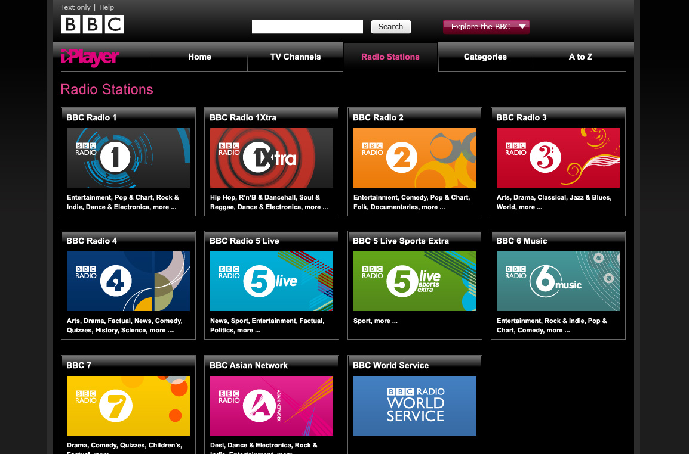Click the iPlayer logo
This screenshot has width=689, height=454.
coord(90,57)
